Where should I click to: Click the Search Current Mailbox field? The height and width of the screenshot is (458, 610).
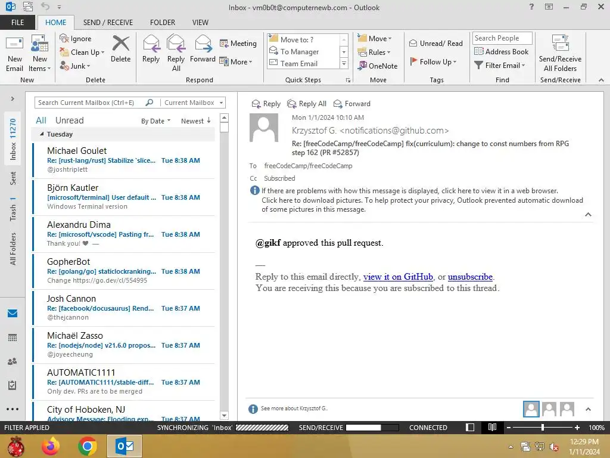[91, 103]
